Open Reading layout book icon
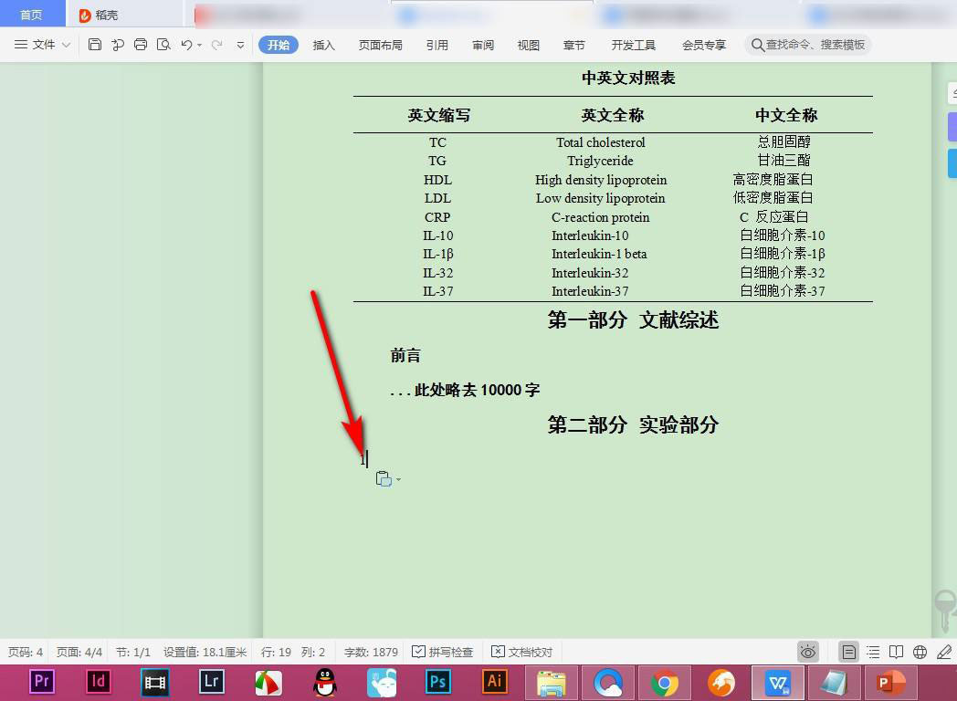This screenshot has height=701, width=957. 897,652
